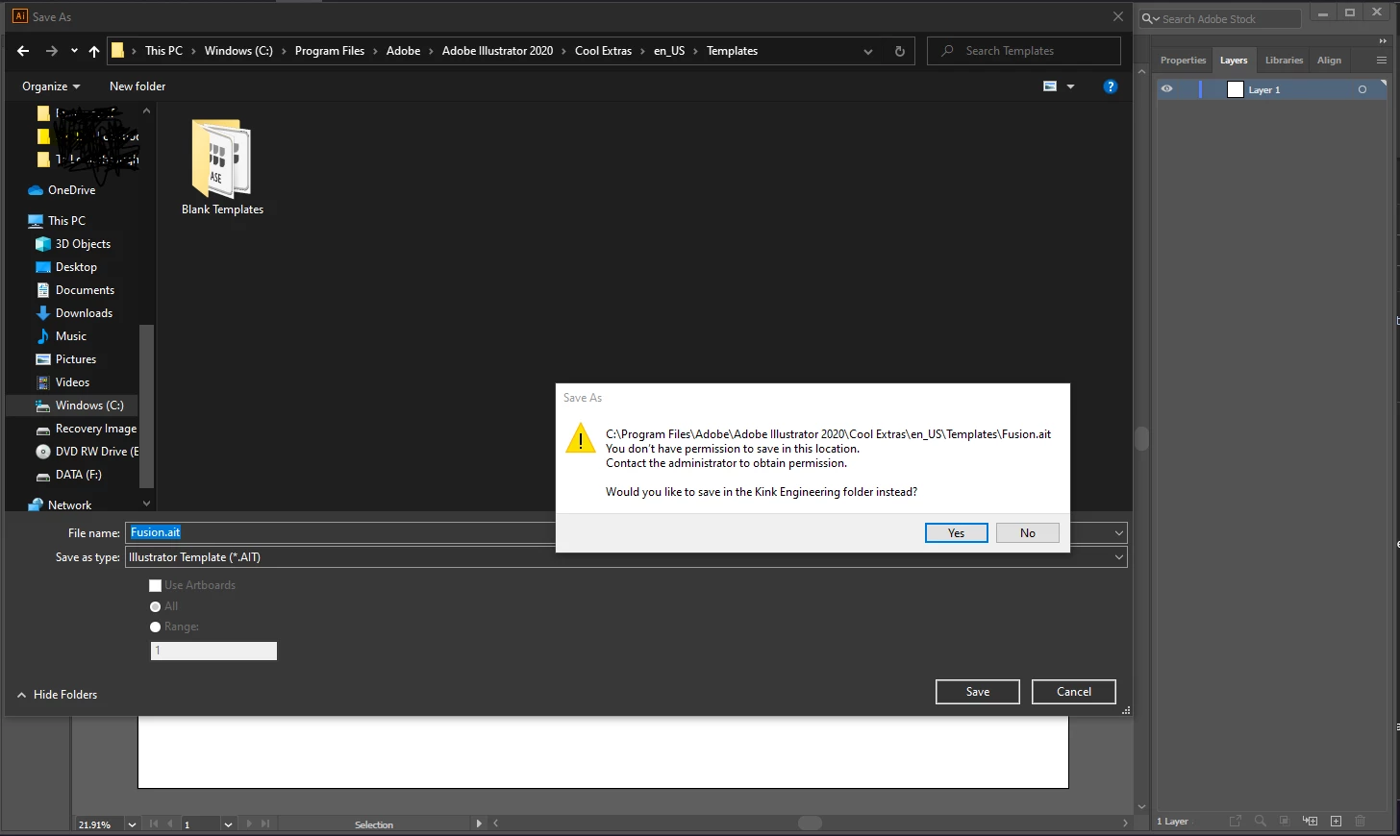Refresh the Templates folder listing
This screenshot has width=1400, height=836.
(x=900, y=51)
